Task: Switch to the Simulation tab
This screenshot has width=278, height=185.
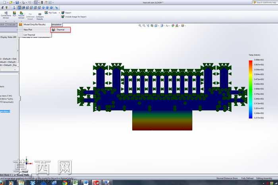Action: (56, 25)
